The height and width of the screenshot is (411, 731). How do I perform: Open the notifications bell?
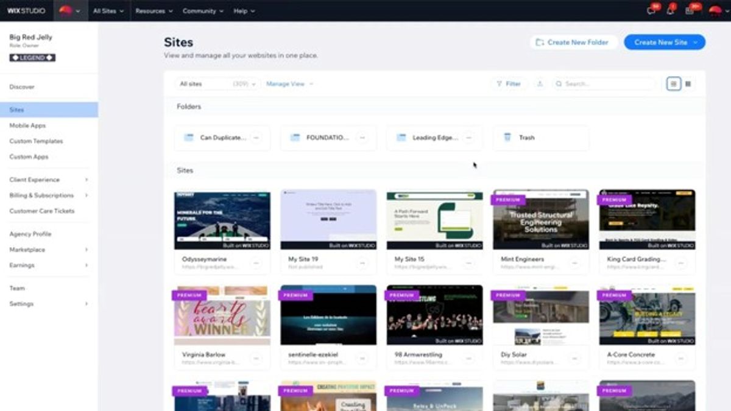tap(671, 11)
